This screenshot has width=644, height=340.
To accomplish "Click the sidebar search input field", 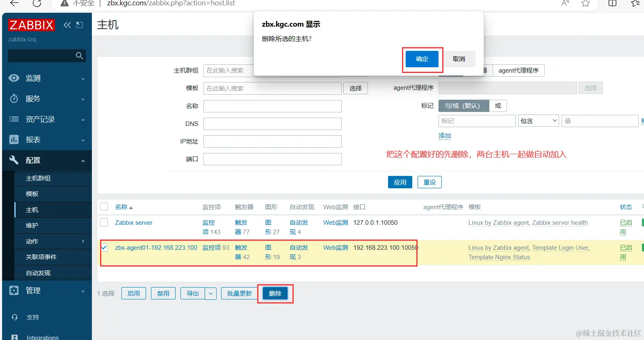I will 41,56.
